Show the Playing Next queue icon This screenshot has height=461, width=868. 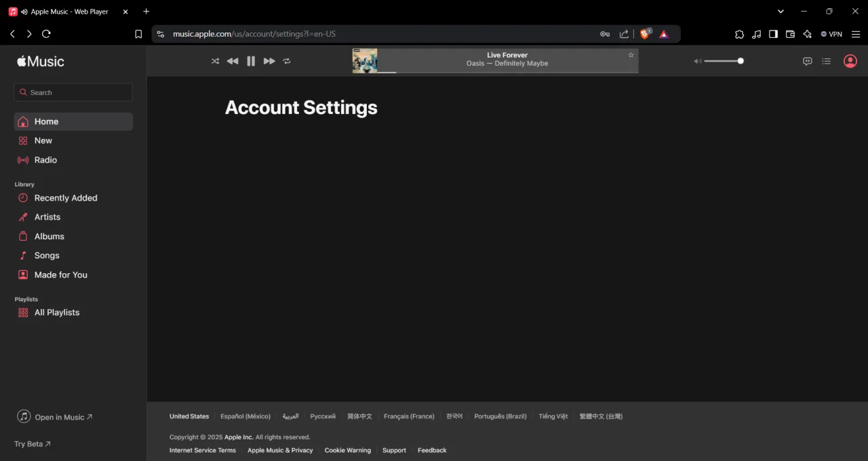826,61
